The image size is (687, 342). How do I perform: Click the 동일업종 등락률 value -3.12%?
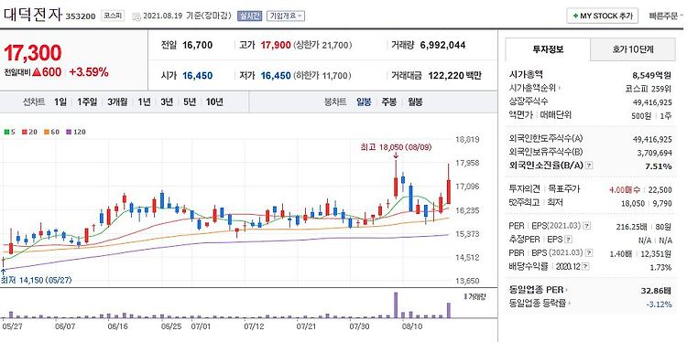[660, 304]
